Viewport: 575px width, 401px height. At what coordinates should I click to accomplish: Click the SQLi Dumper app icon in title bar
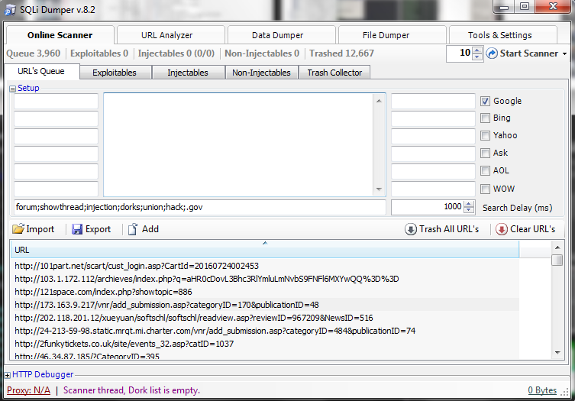click(x=10, y=9)
